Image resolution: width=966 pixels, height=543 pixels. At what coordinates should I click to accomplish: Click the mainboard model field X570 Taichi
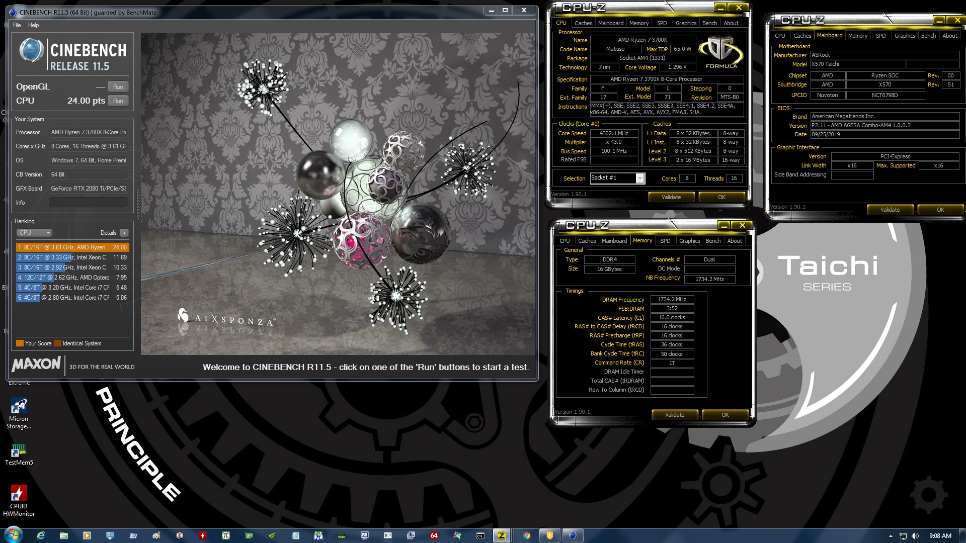tap(858, 64)
